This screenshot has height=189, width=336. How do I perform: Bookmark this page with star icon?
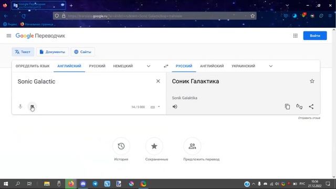point(253,16)
